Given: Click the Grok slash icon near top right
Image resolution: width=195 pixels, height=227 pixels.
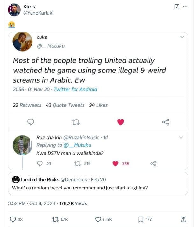Looking at the screenshot, I should [177, 7].
